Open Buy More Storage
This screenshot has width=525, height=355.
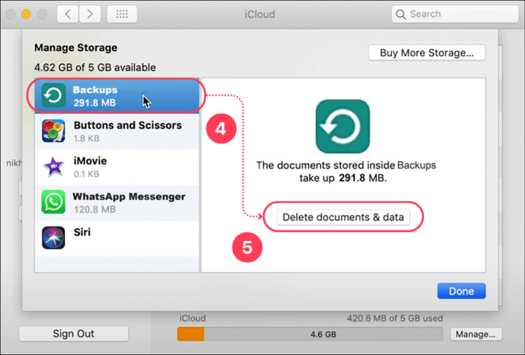[427, 53]
